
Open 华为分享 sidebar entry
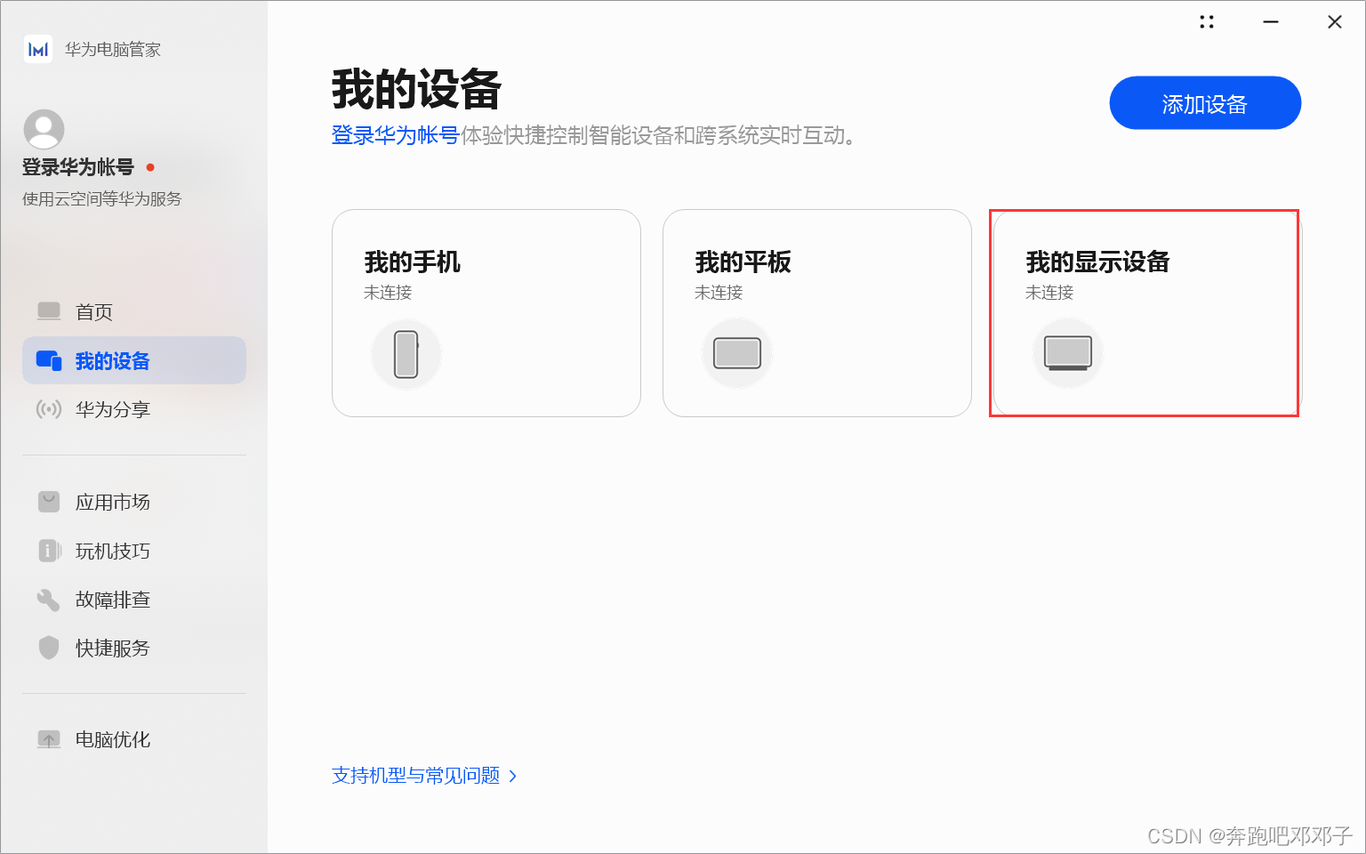[134, 409]
